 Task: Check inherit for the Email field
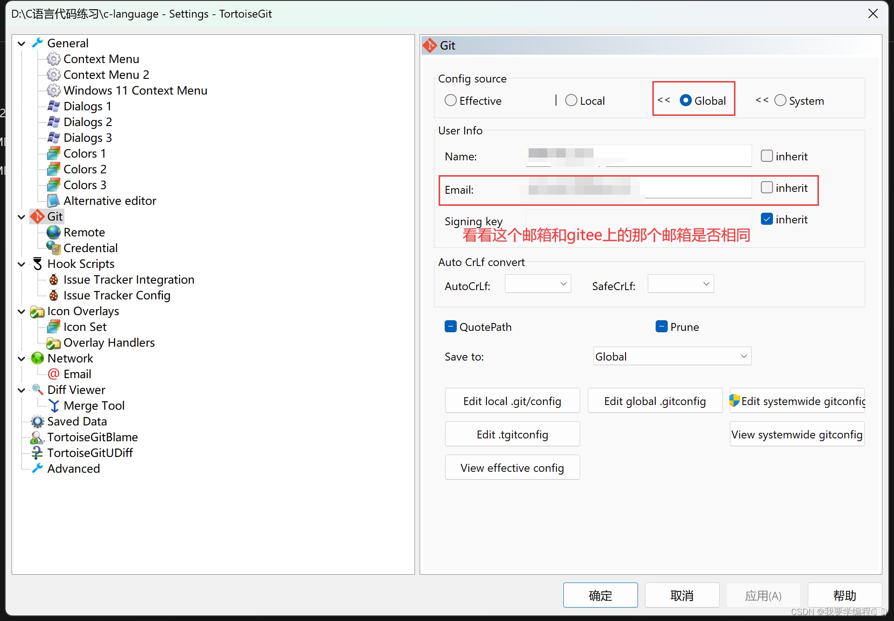pos(767,188)
